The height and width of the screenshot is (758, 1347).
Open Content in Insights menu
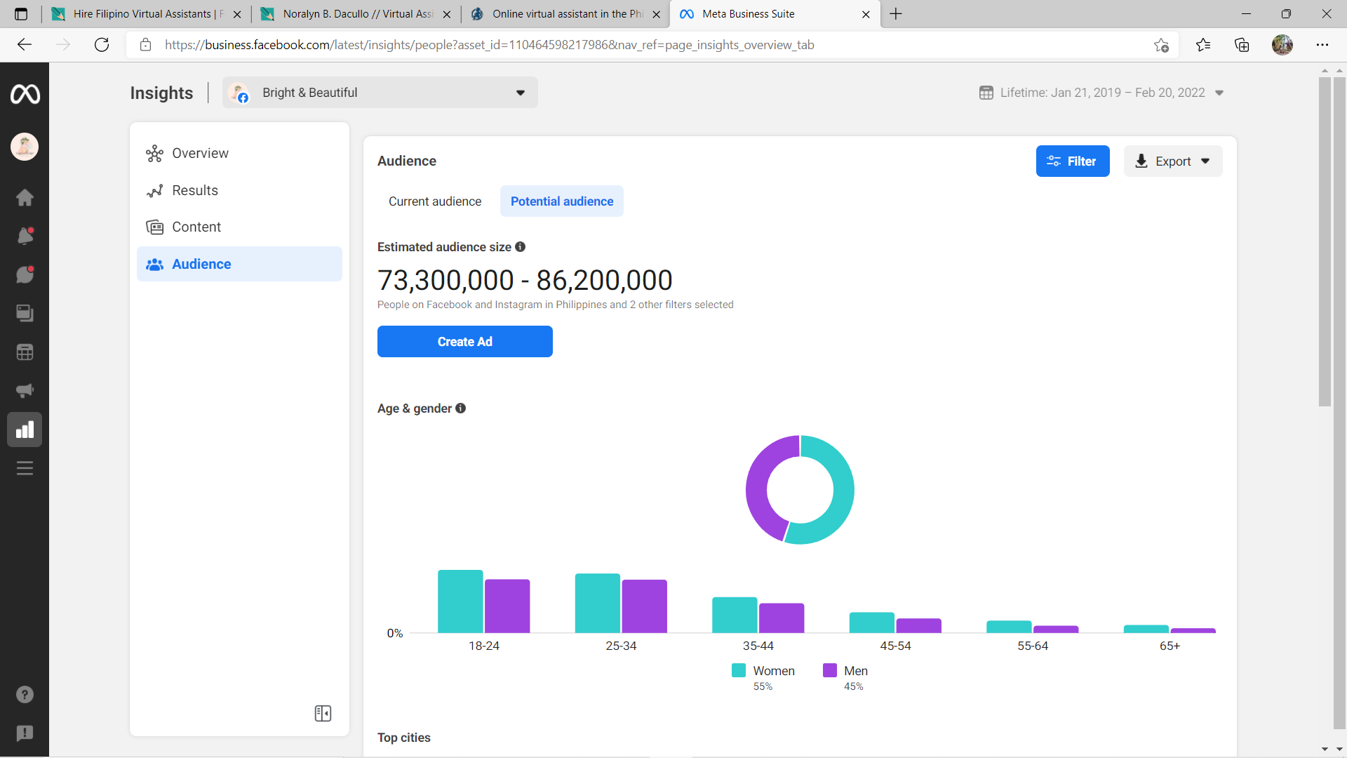pyautogui.click(x=239, y=227)
